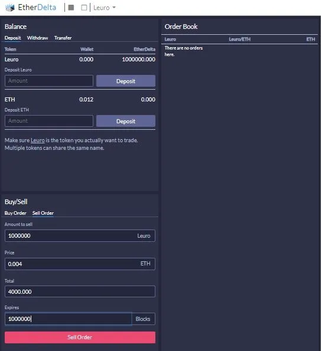Switch to the Withdraw tab
This screenshot has width=322, height=351.
[37, 38]
